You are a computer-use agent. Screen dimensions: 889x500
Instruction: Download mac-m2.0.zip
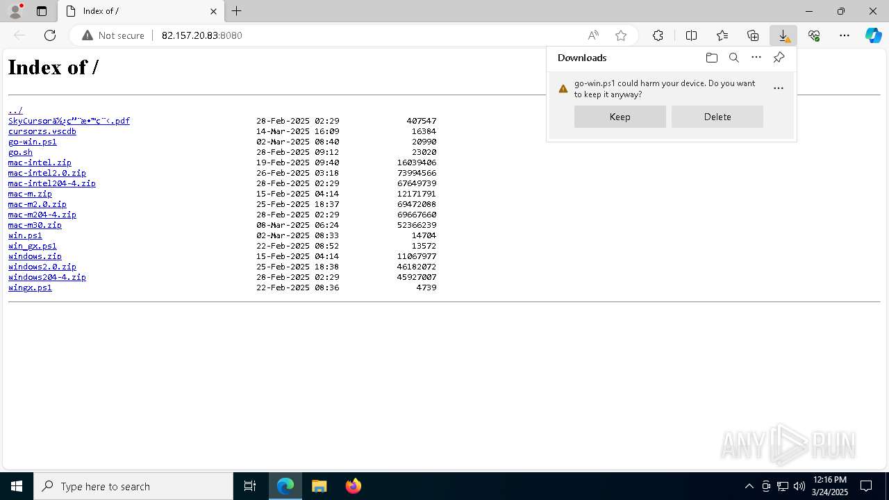(x=38, y=204)
